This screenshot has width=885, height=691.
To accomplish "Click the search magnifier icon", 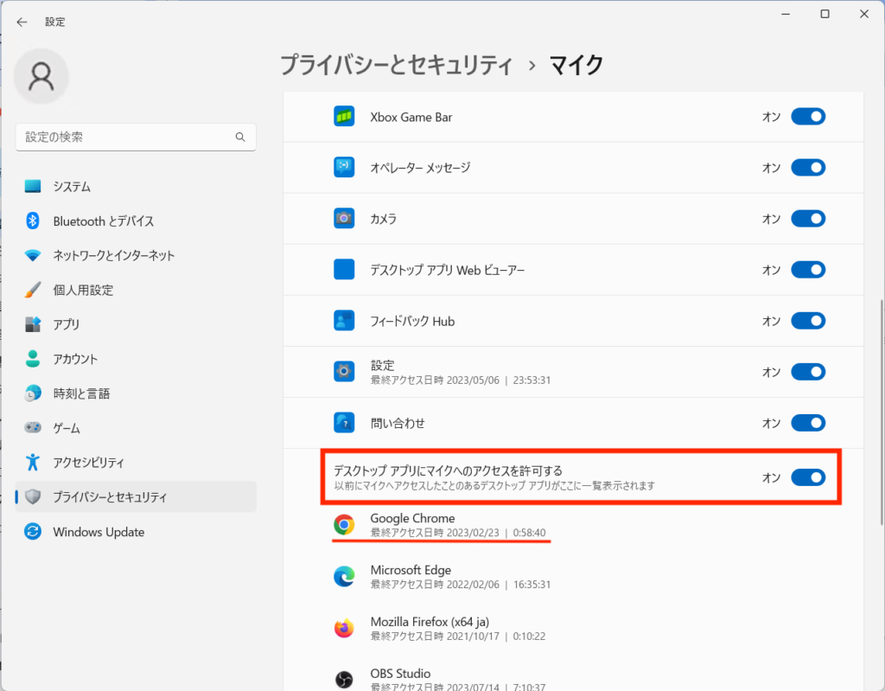I will click(x=240, y=138).
